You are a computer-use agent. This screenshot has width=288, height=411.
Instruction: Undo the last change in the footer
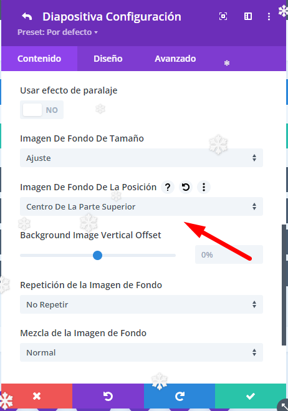coord(108,396)
